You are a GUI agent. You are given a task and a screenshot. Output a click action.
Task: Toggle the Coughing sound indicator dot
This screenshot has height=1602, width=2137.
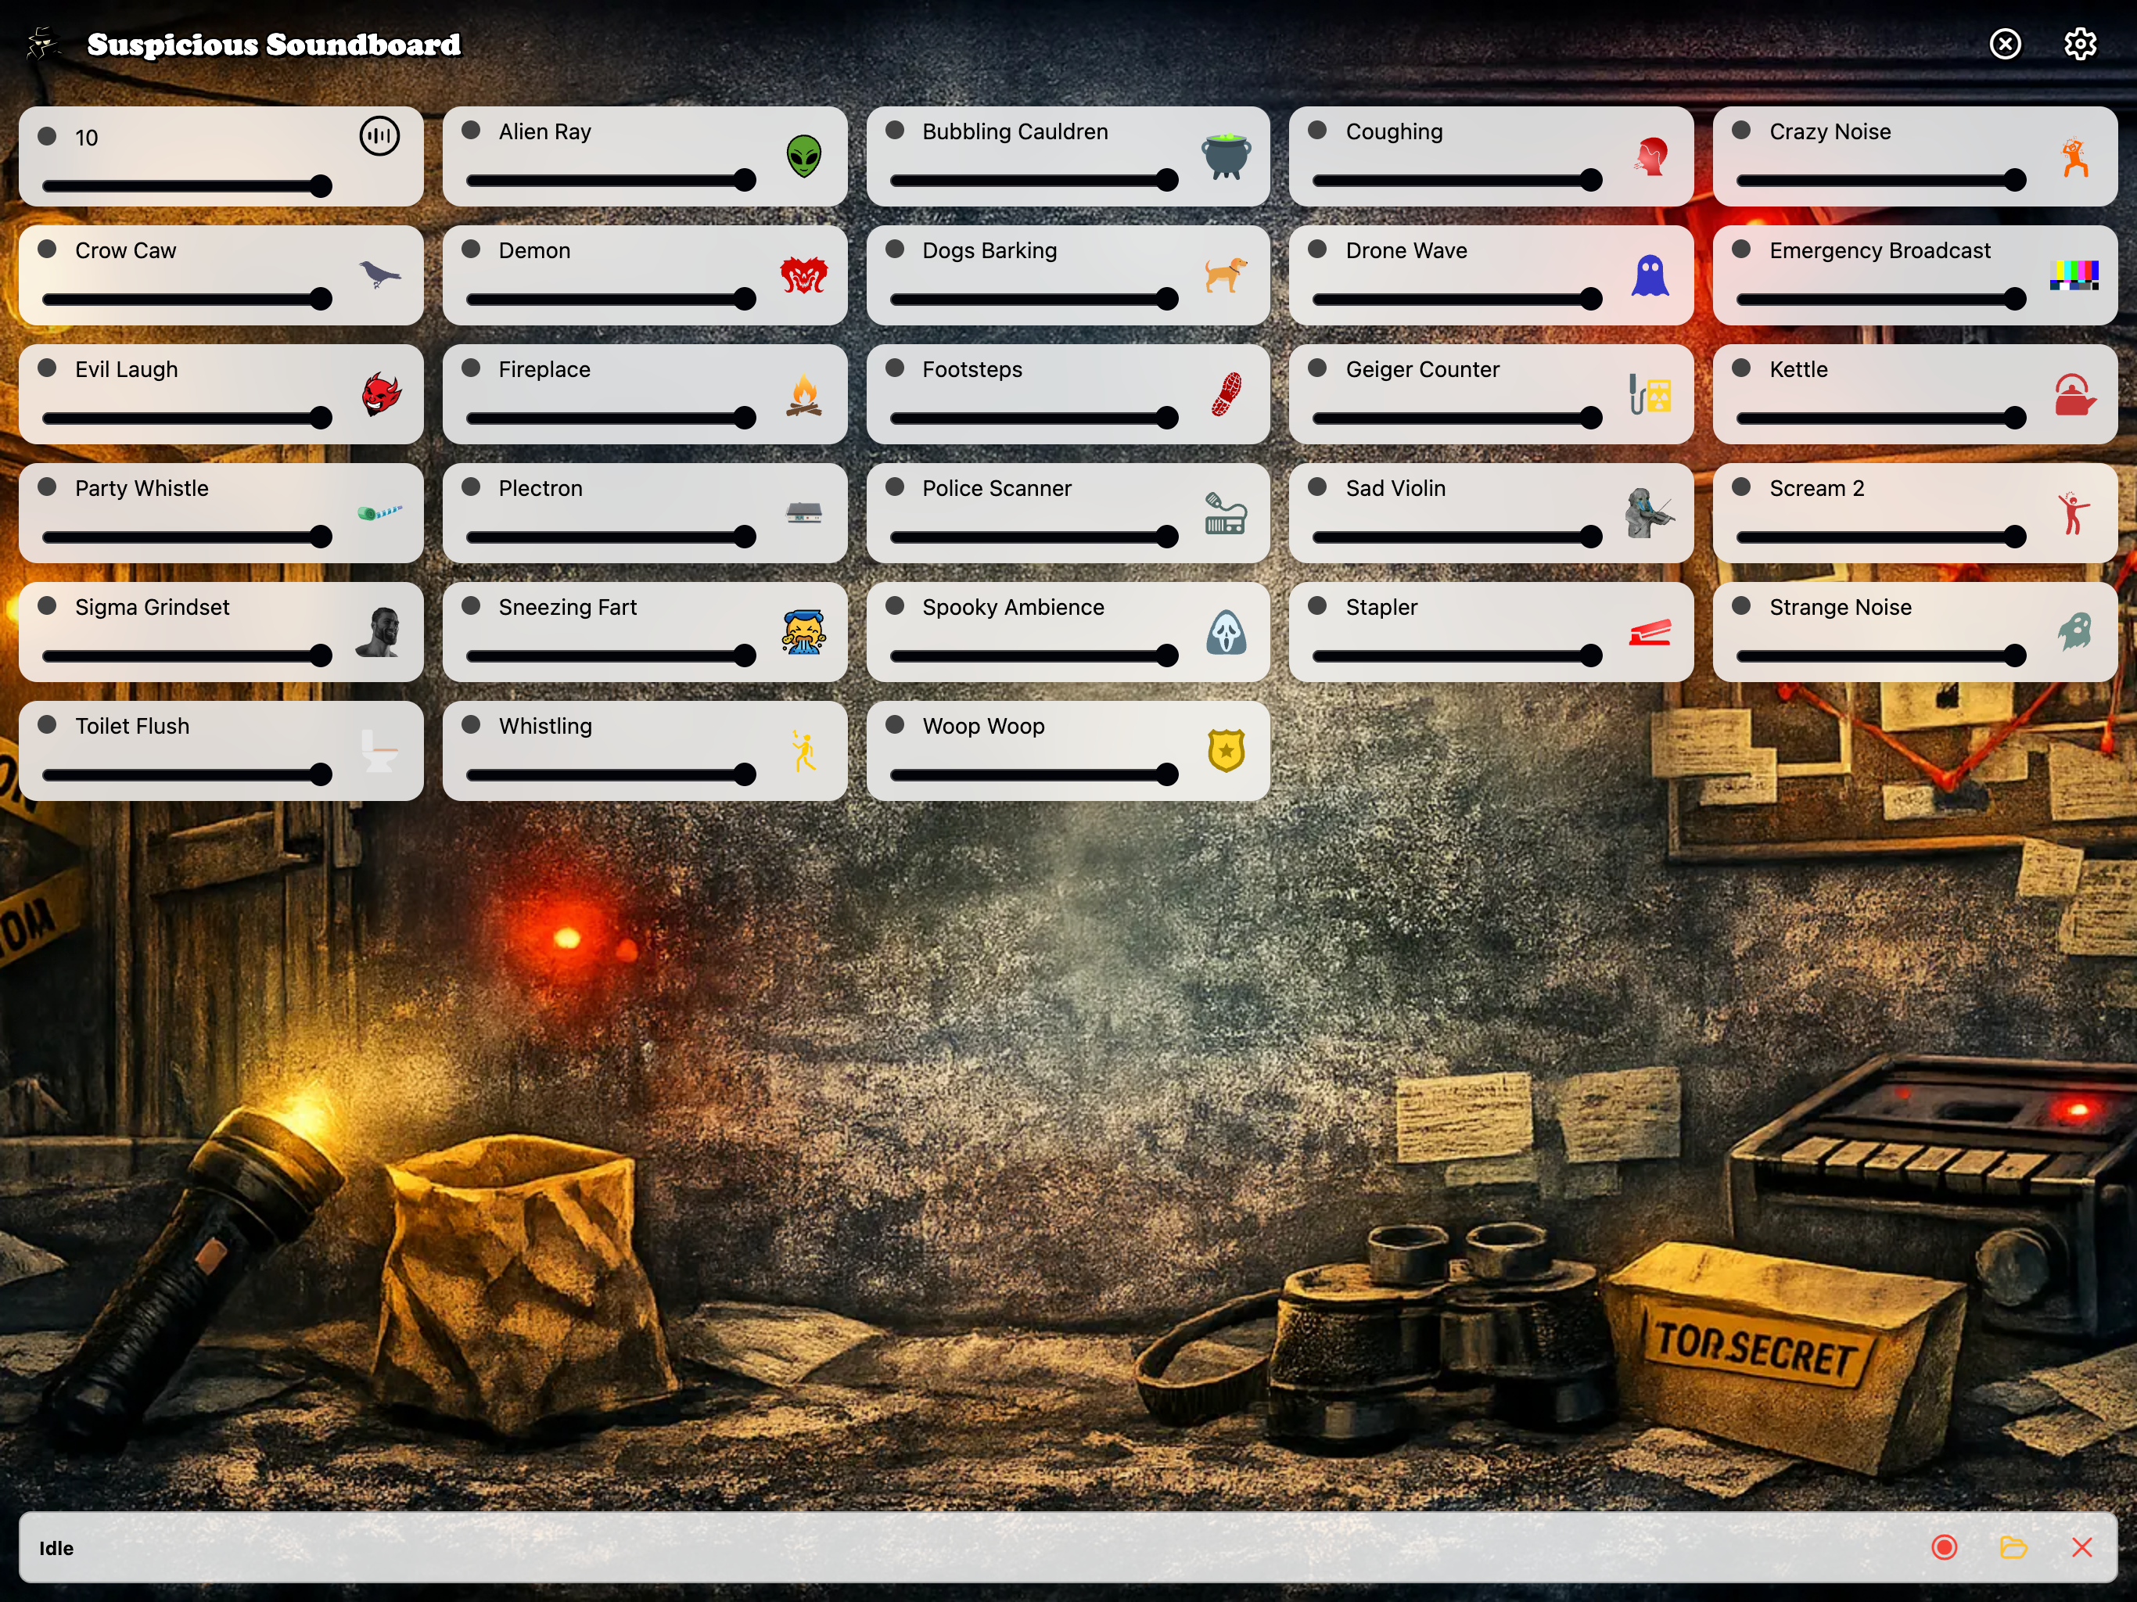[1318, 130]
